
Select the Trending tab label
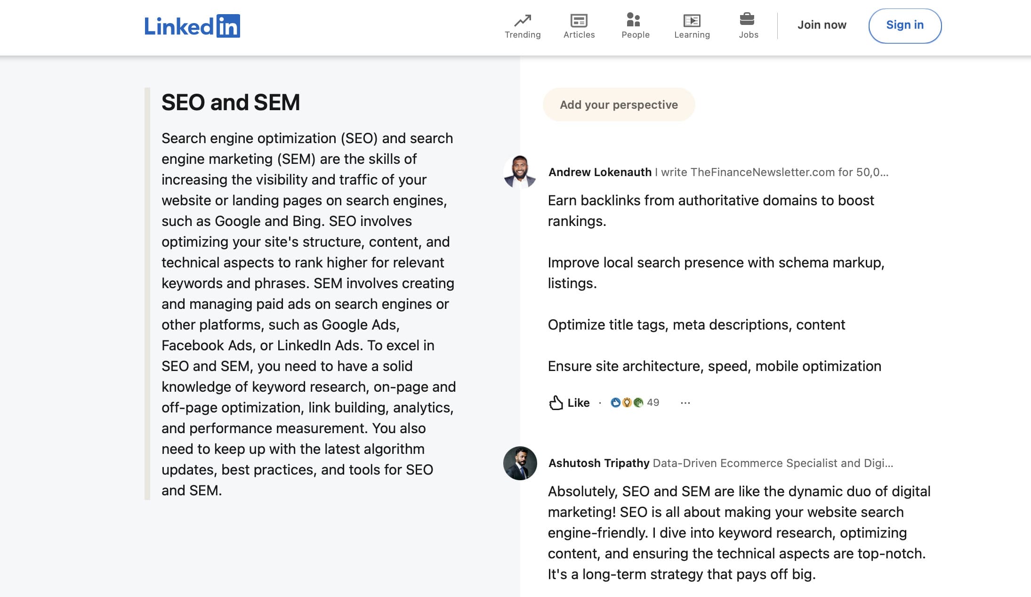tap(523, 34)
